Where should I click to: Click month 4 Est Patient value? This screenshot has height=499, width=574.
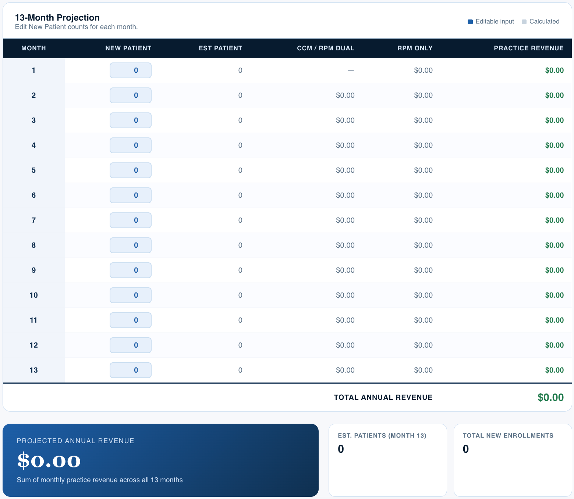pyautogui.click(x=240, y=145)
